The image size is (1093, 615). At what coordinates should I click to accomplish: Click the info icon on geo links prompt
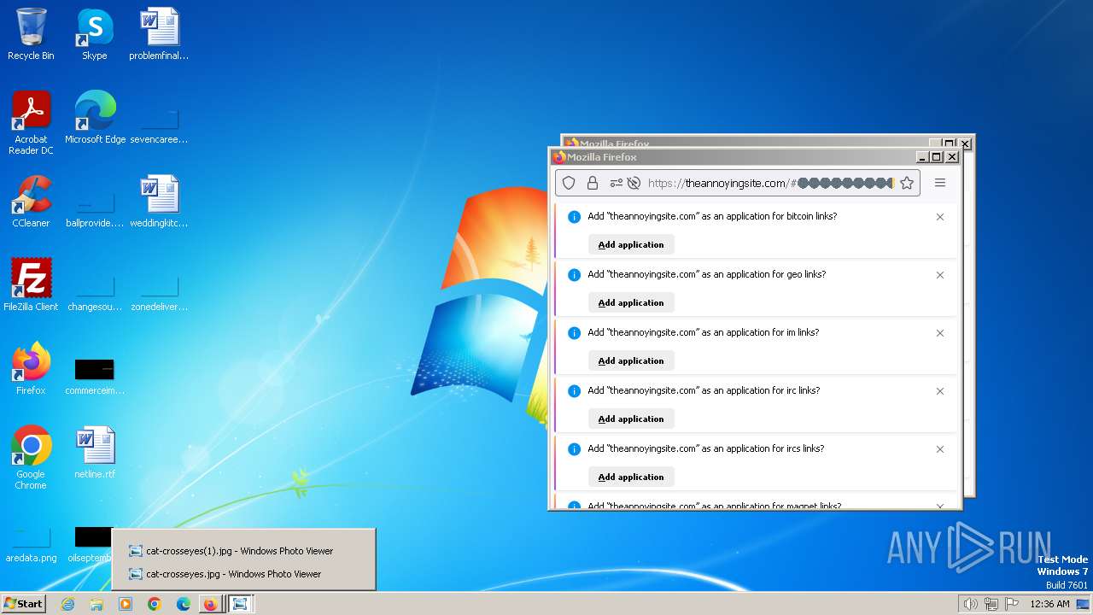pos(574,275)
